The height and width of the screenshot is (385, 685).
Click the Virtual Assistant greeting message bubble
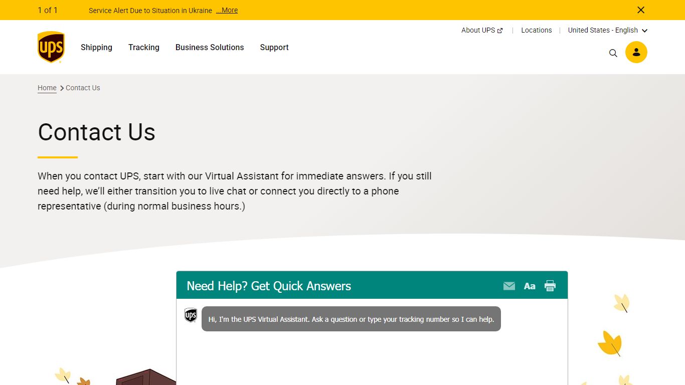pyautogui.click(x=351, y=319)
